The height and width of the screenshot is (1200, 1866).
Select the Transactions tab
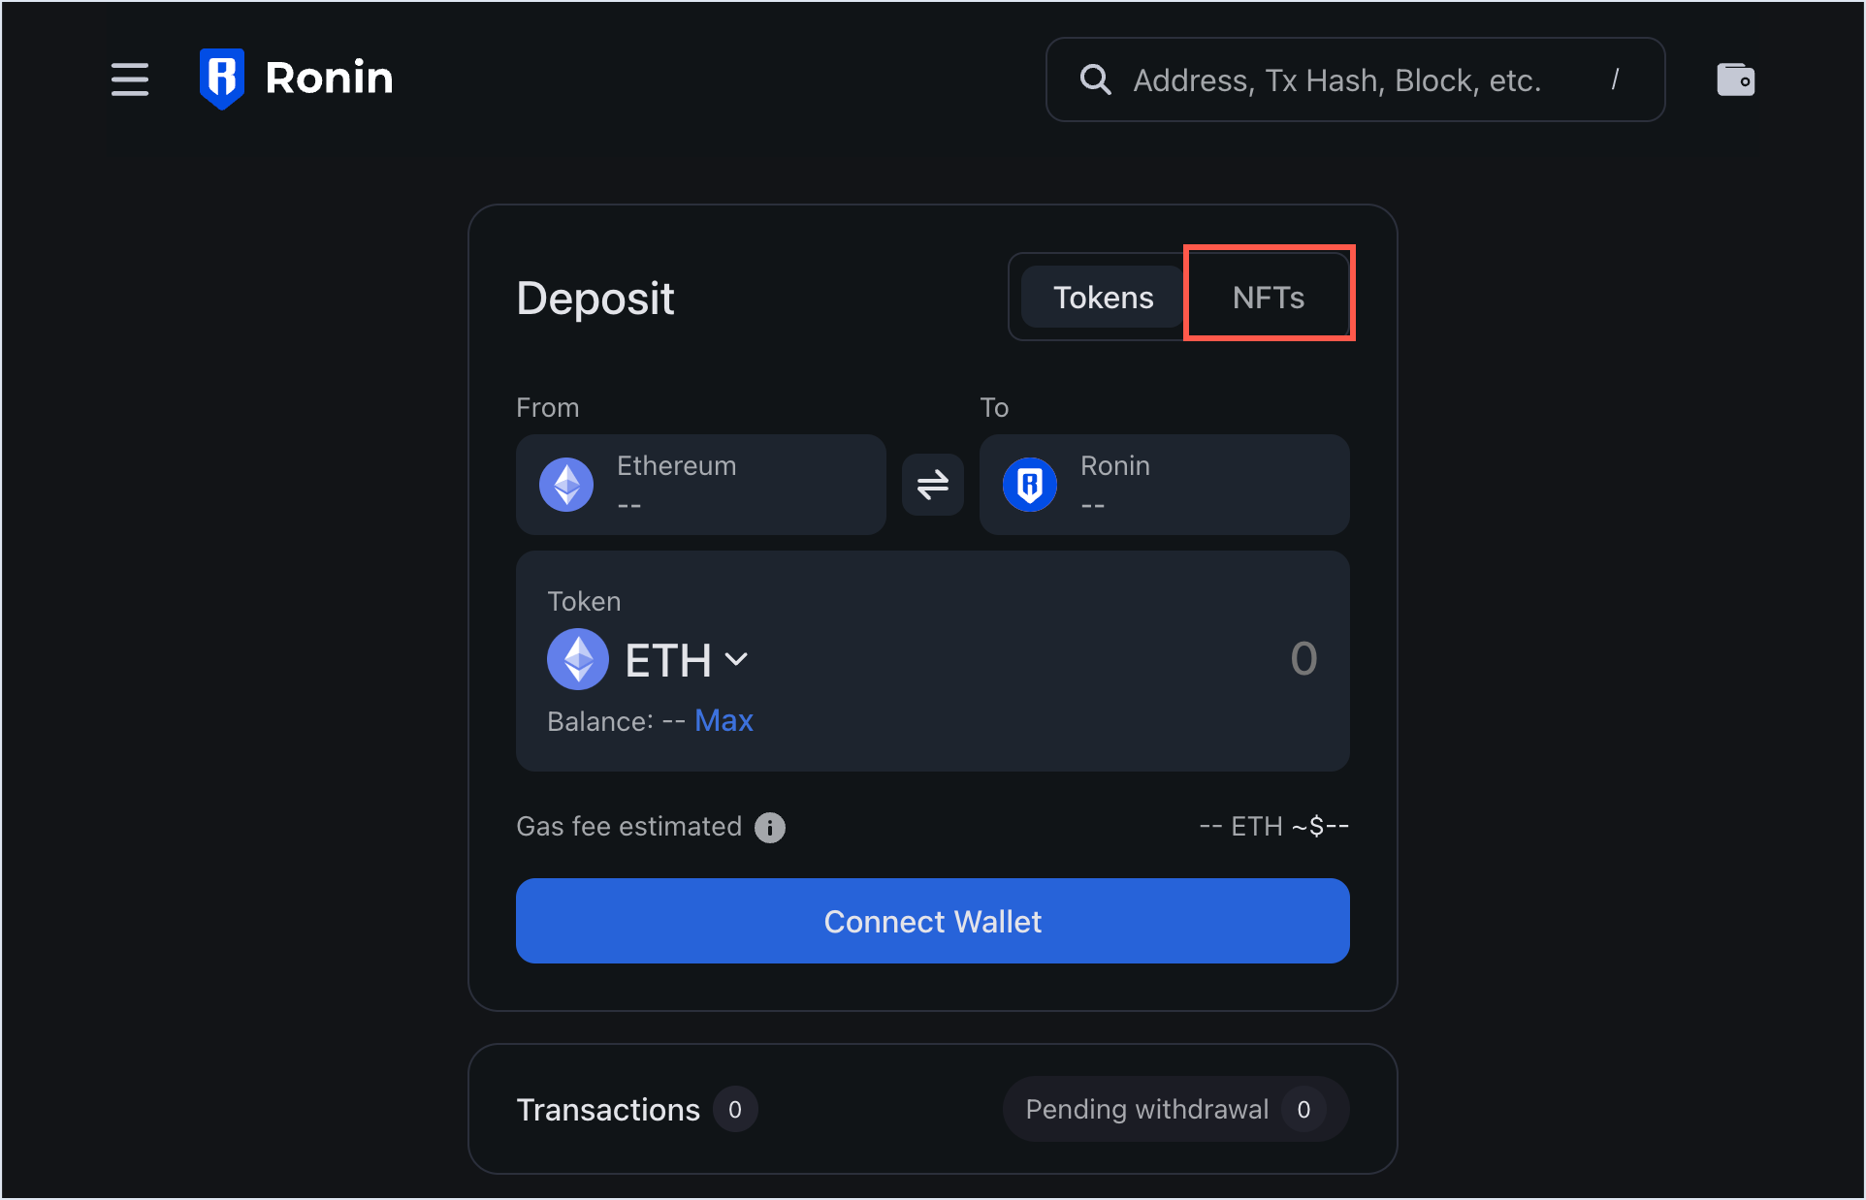click(x=609, y=1109)
